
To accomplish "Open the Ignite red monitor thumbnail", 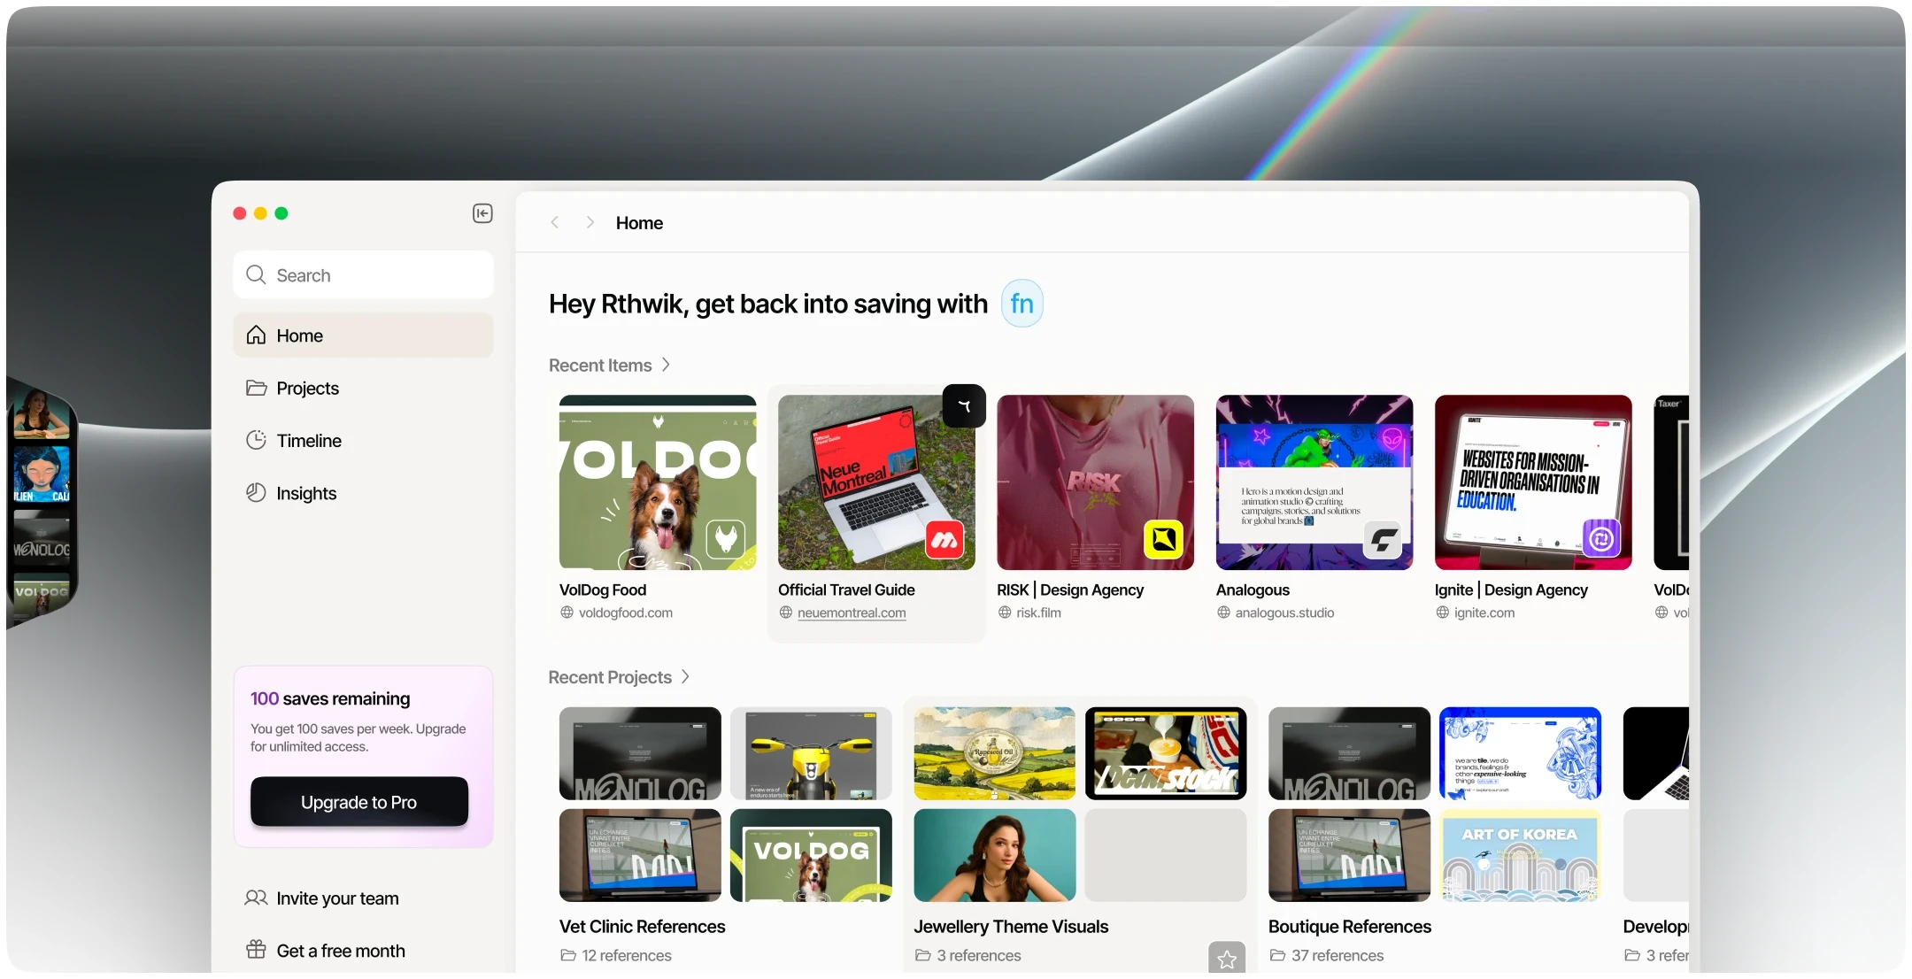I will pos(1533,482).
